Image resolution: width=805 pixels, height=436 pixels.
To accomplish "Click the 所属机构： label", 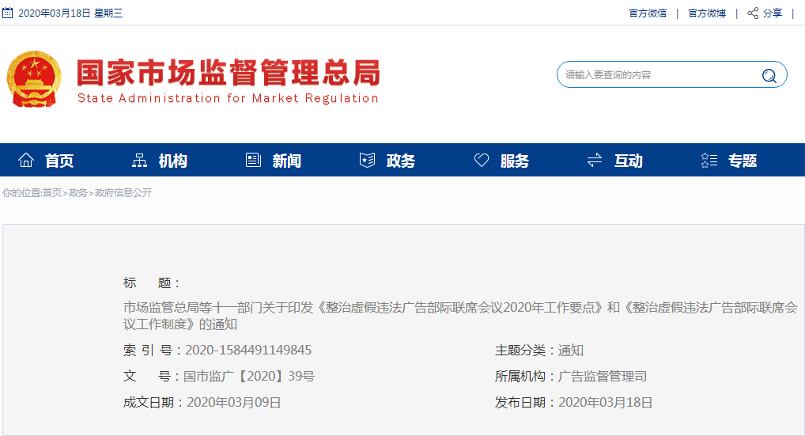I will coord(526,377).
